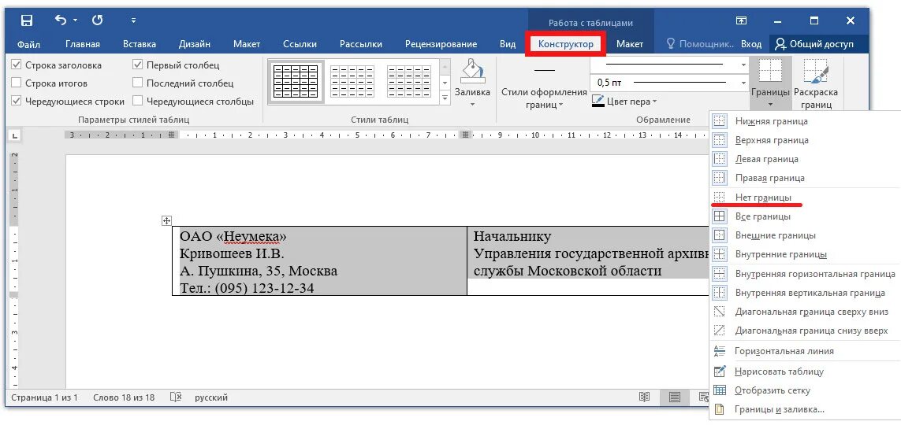Switch to the Вид tab

[x=508, y=44]
